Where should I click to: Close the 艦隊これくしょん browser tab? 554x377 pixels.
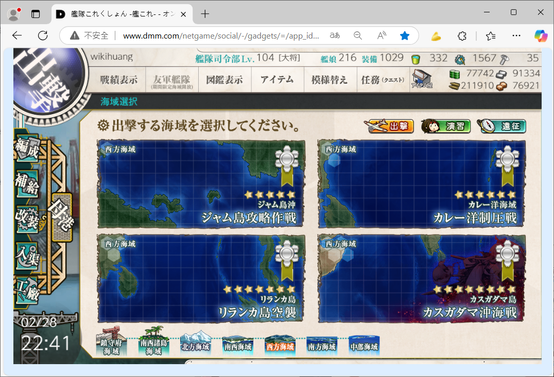click(183, 14)
